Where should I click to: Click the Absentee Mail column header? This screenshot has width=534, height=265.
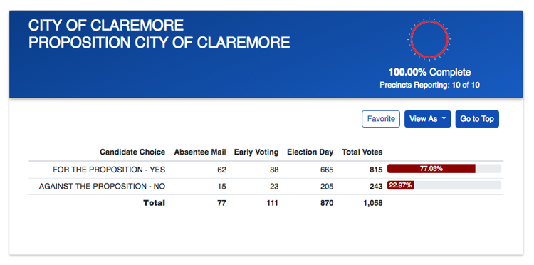point(200,152)
